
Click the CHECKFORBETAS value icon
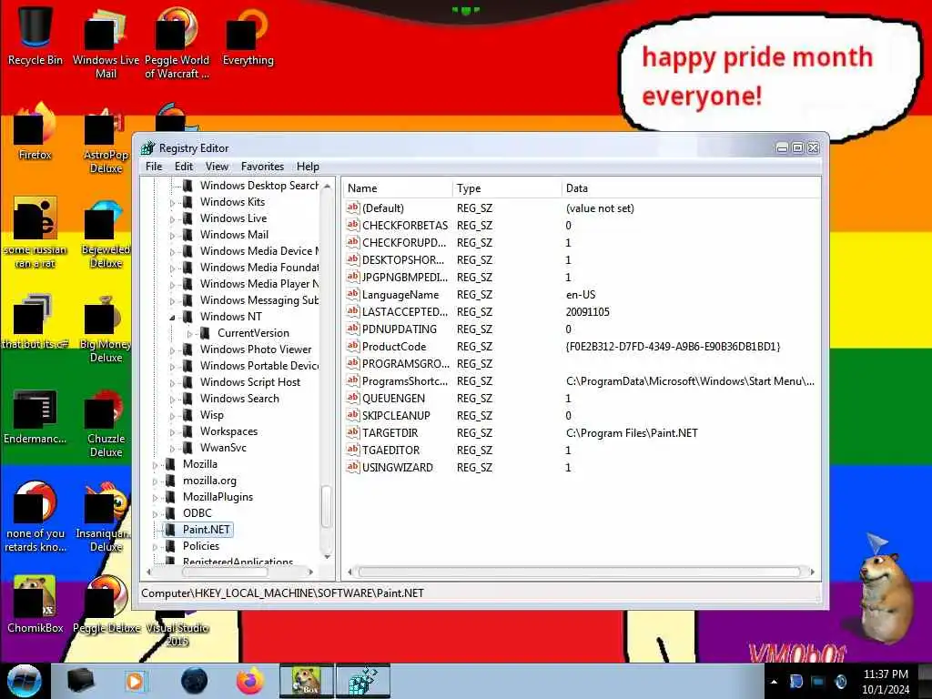353,225
